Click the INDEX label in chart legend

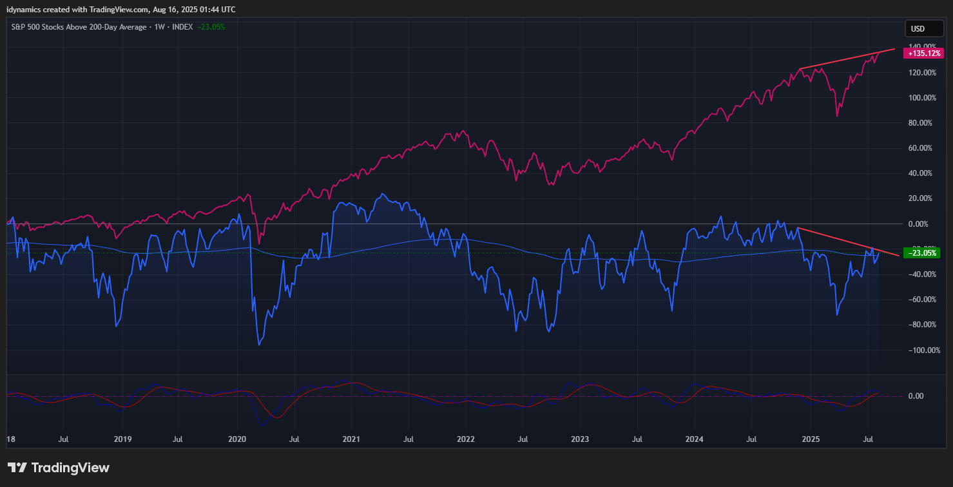181,27
